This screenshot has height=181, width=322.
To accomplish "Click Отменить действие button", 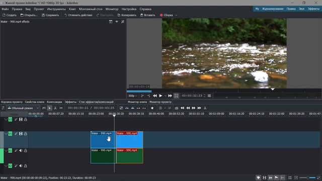I will coord(78,15).
